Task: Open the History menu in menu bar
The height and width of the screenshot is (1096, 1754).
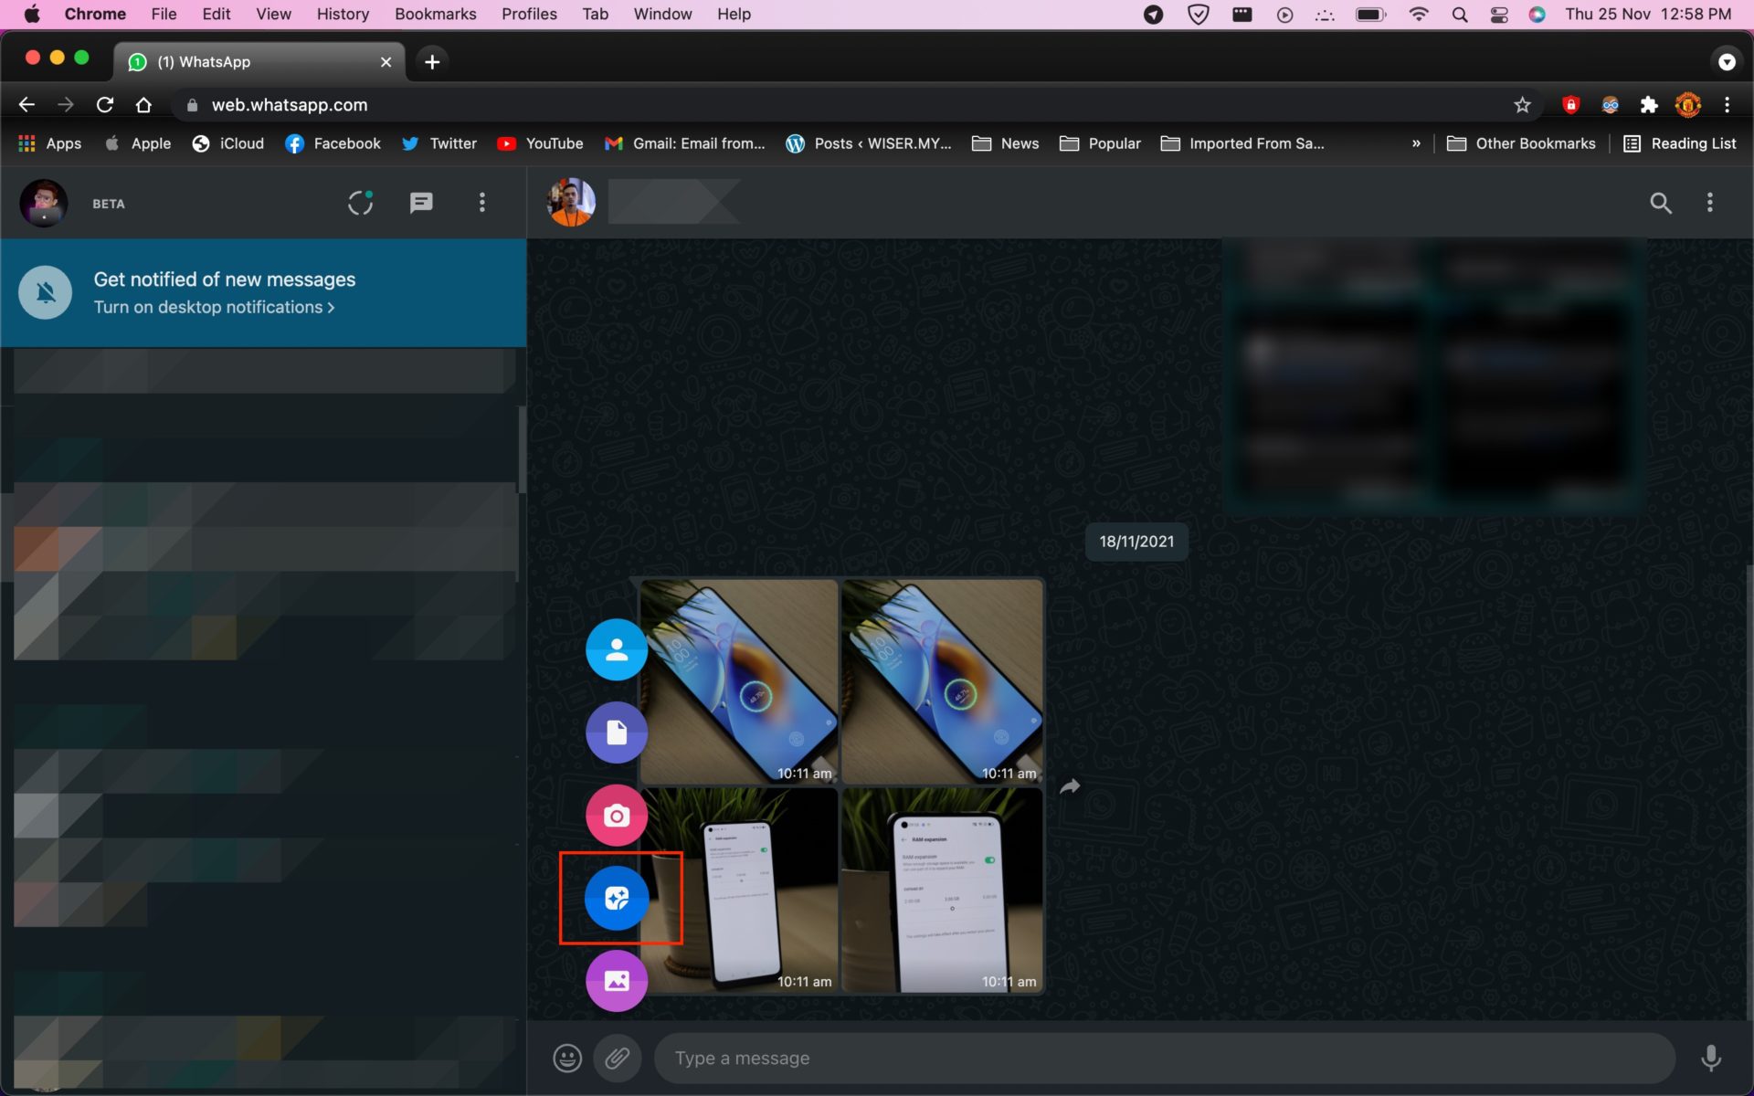Action: pos(343,14)
